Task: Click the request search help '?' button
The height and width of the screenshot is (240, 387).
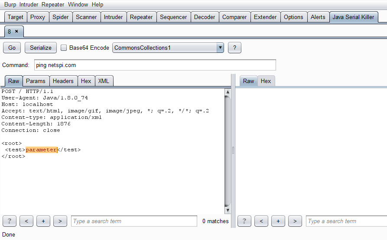Action: pyautogui.click(x=10, y=221)
